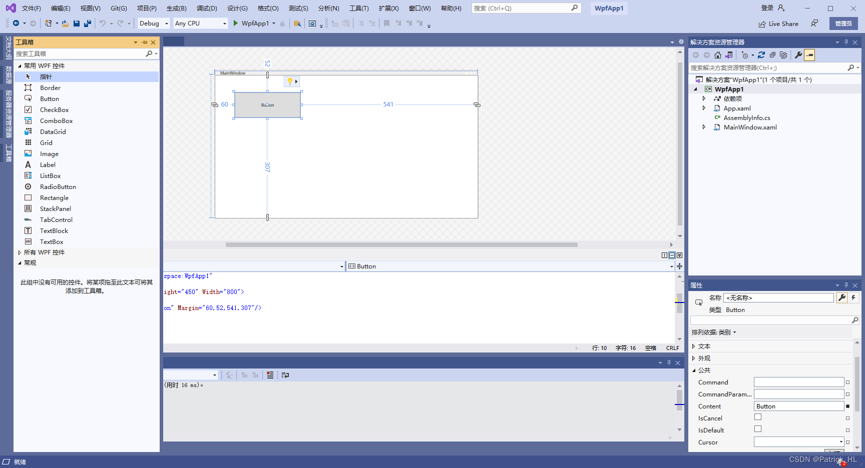Click the Clear All icon in Output toolbar
865x468 pixels.
270,375
